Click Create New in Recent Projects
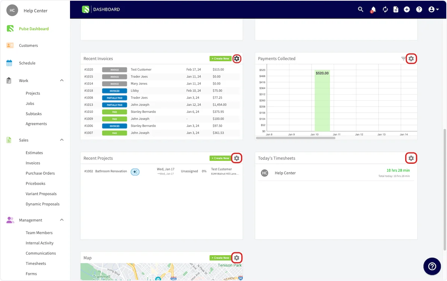Screen dimensions: 447x281 tap(221, 158)
